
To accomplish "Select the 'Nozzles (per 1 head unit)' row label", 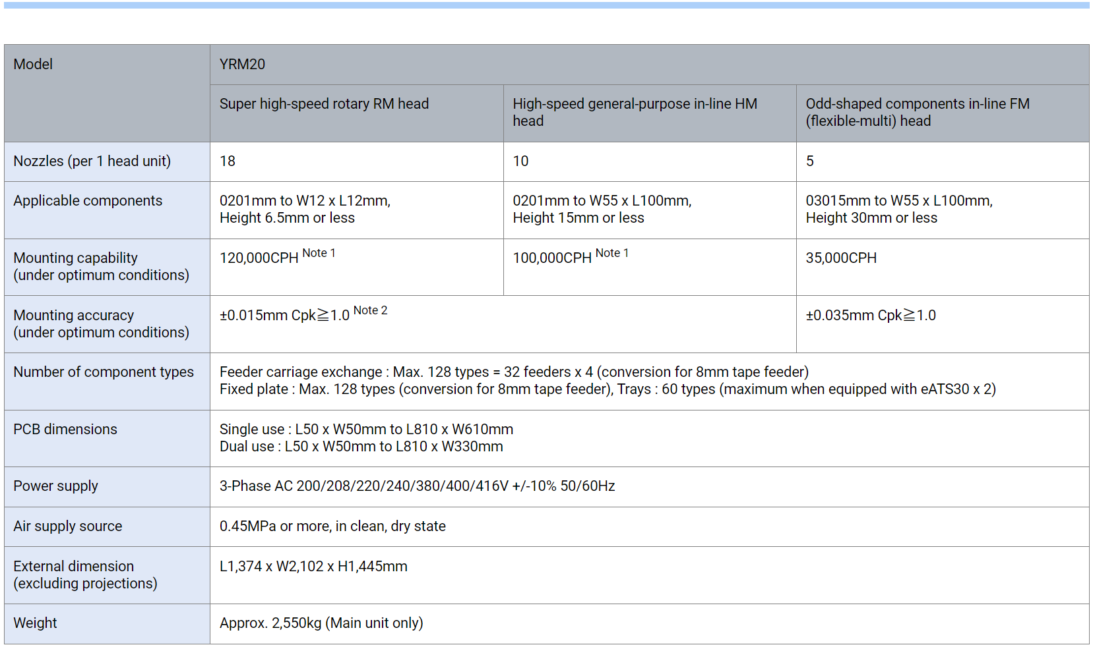I will click(x=107, y=161).
